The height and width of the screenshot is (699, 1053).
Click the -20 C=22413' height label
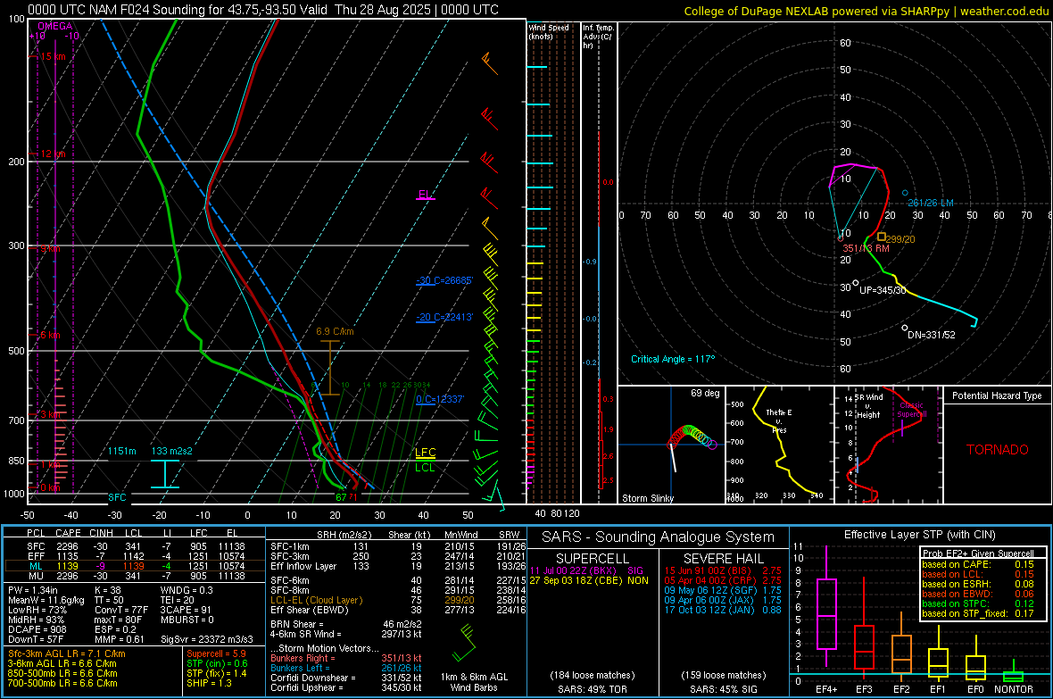[444, 317]
